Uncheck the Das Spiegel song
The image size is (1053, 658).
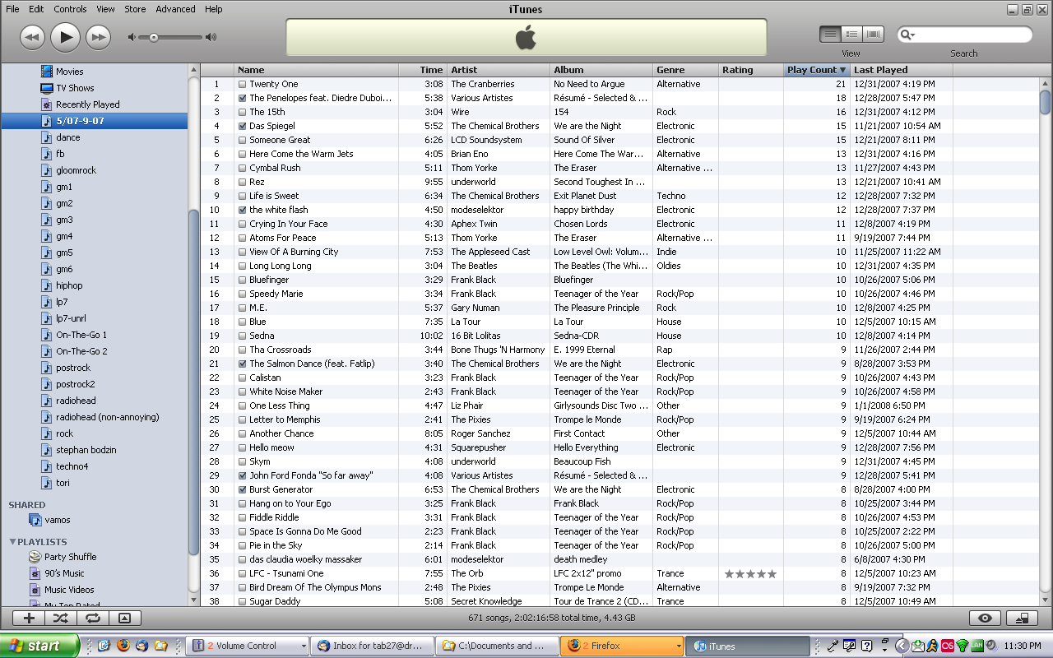(243, 126)
